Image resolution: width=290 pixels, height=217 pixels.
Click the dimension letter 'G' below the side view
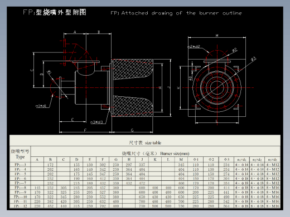tap(132, 130)
